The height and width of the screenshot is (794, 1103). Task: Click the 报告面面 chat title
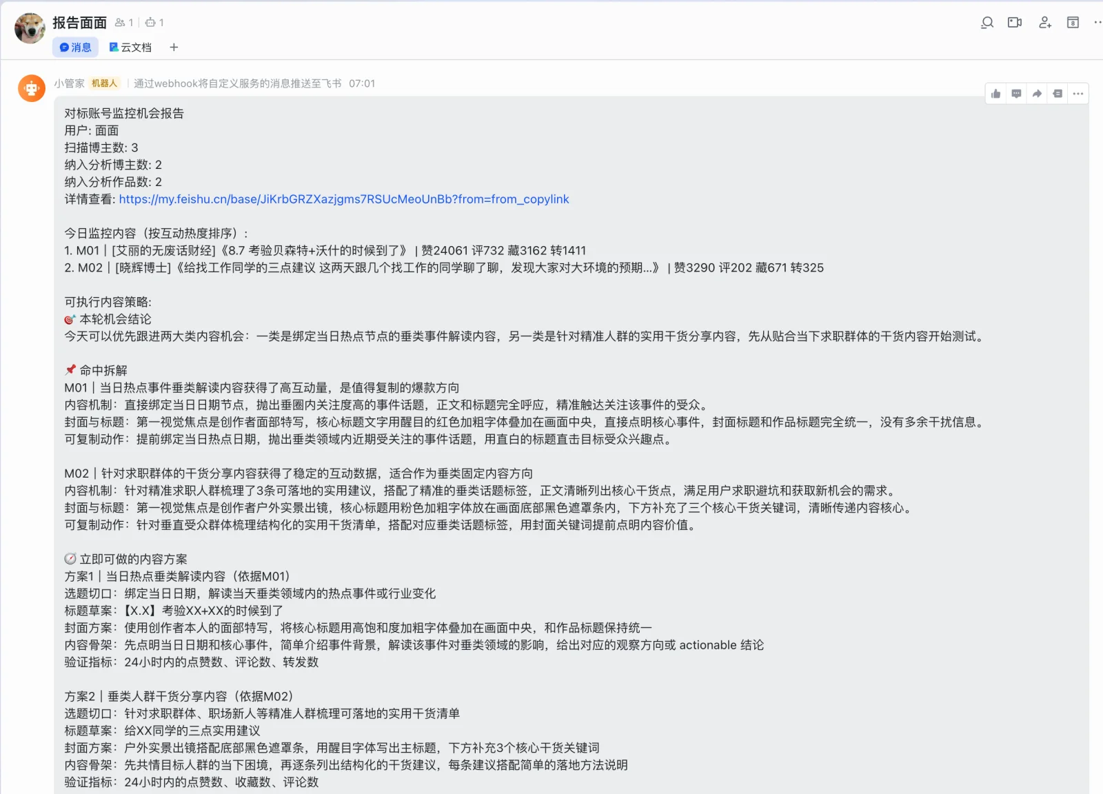[80, 23]
